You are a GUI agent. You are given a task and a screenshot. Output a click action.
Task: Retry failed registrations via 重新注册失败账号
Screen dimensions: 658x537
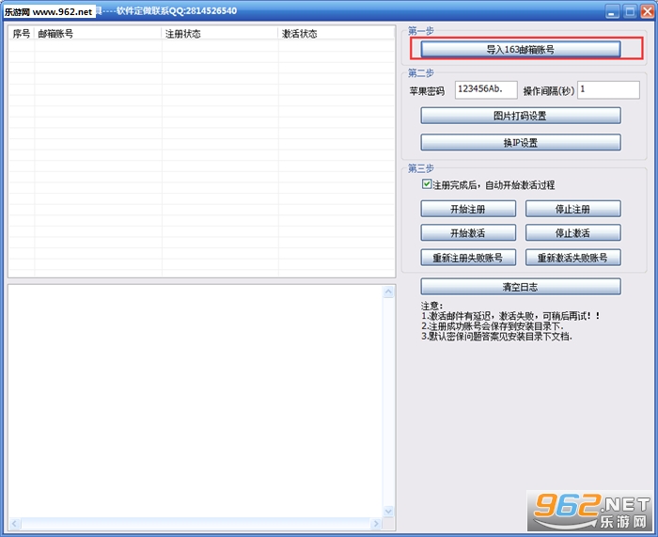tap(468, 258)
